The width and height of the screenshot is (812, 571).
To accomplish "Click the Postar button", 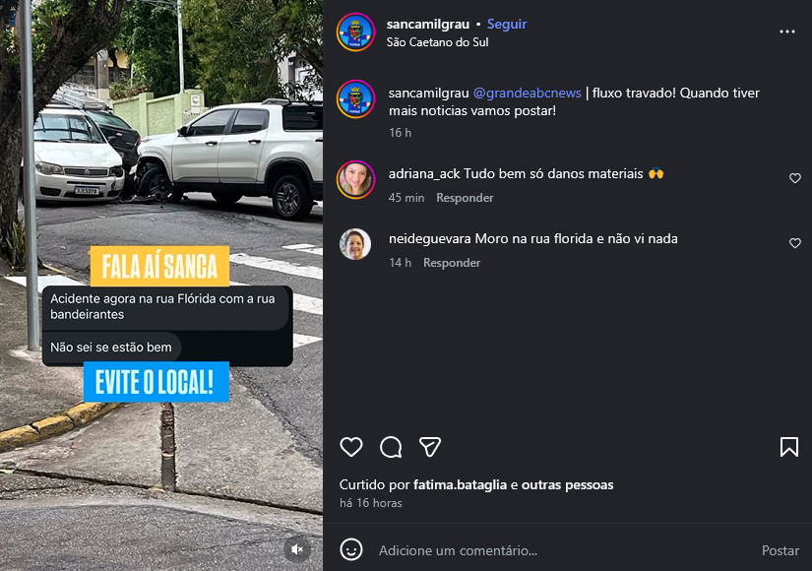I will pos(781,550).
